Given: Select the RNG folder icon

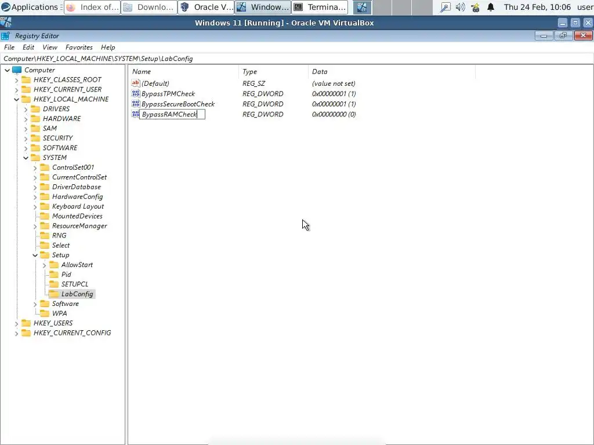Looking at the screenshot, I should (44, 235).
